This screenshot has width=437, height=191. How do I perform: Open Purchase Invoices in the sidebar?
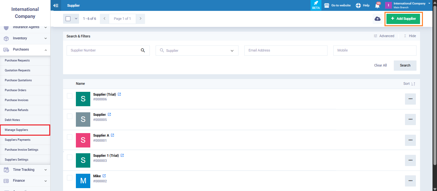(x=17, y=100)
